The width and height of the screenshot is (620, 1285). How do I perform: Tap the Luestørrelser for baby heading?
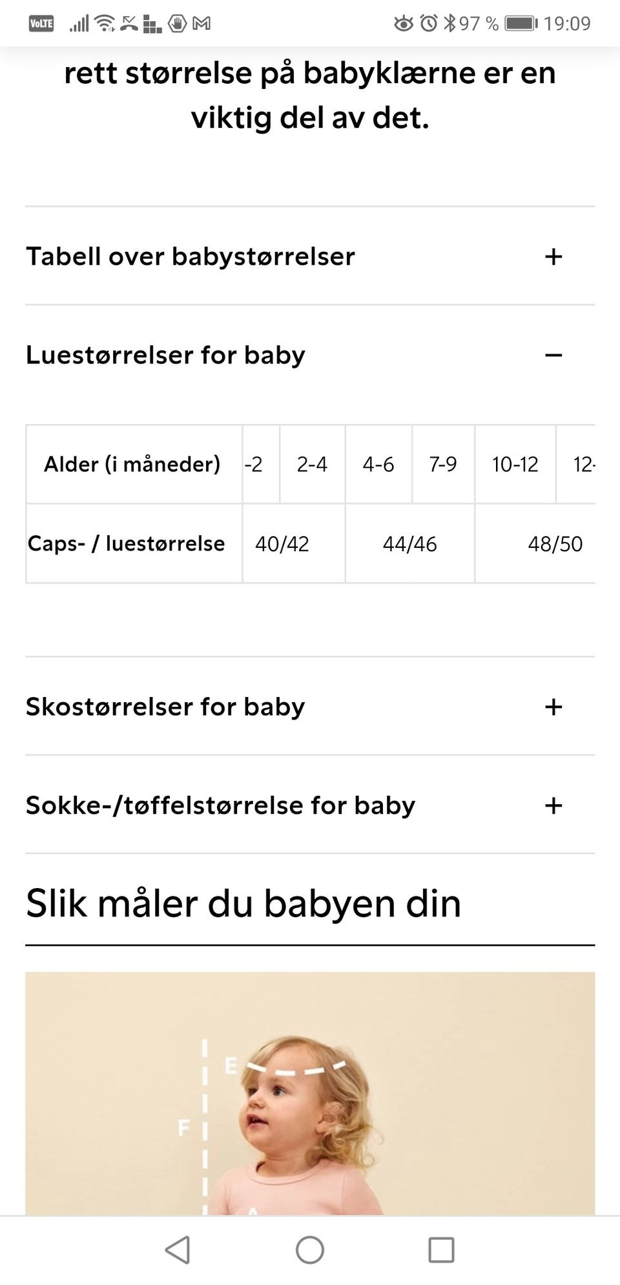[165, 355]
